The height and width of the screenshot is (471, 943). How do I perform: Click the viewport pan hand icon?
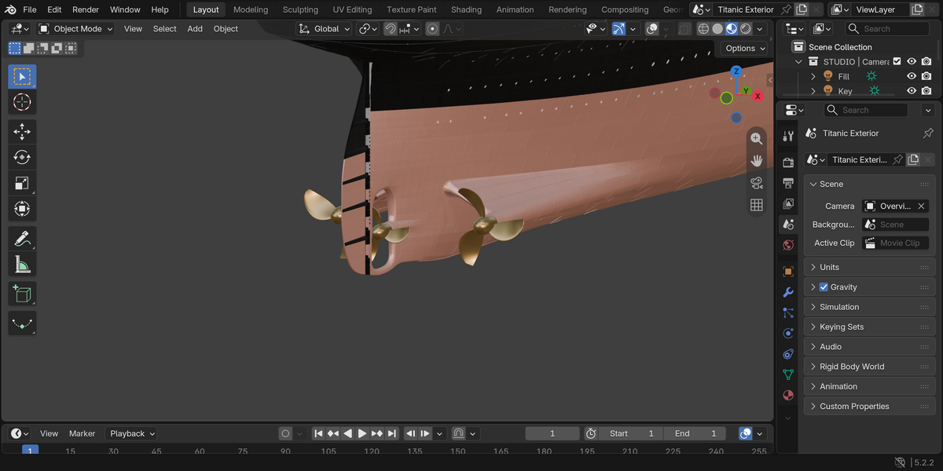757,161
